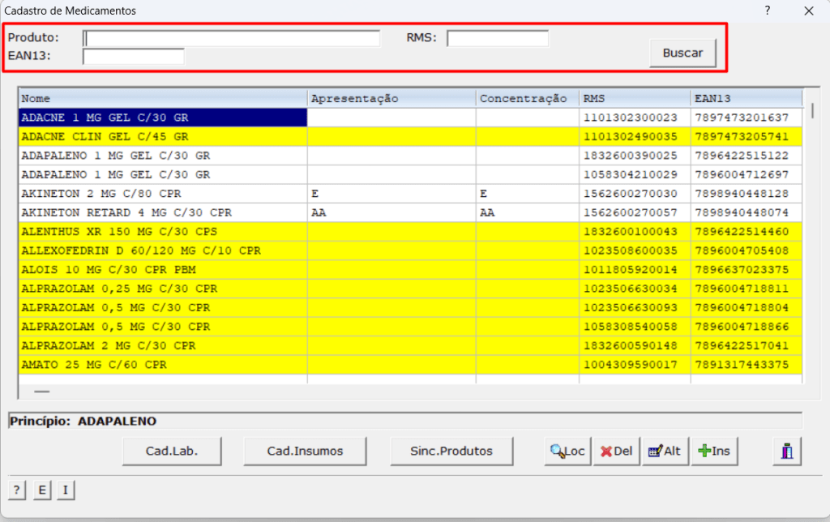This screenshot has width=830, height=522.
Task: Focus the Produto text field
Action: [232, 38]
